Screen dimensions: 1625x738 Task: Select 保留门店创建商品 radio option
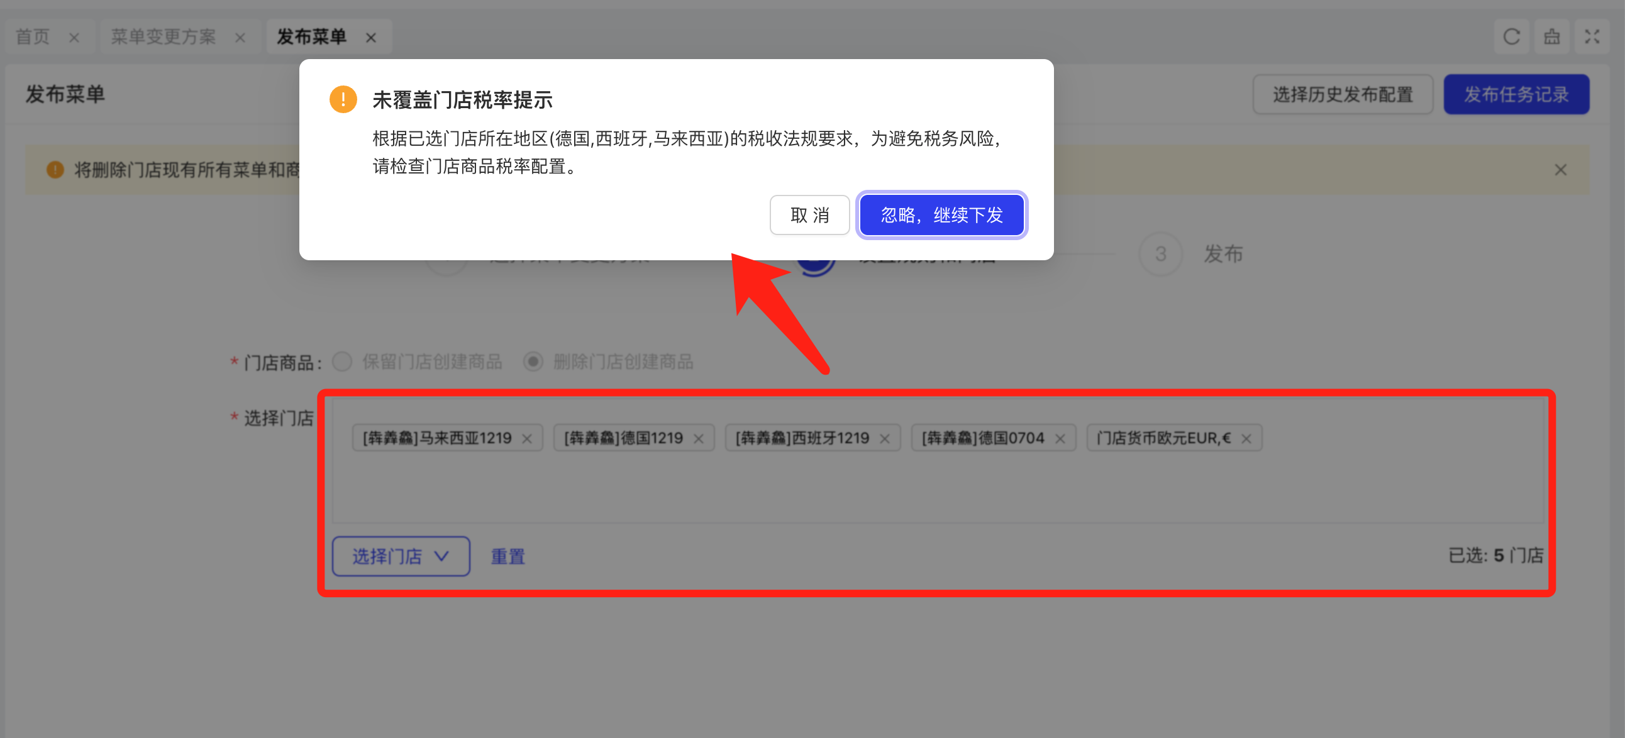pyautogui.click(x=343, y=361)
